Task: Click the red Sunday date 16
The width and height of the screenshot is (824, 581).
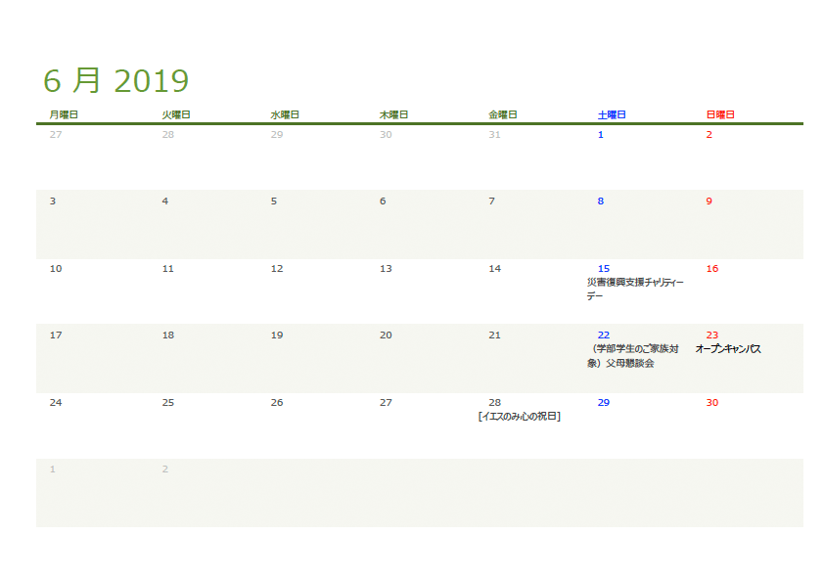Action: pos(712,268)
